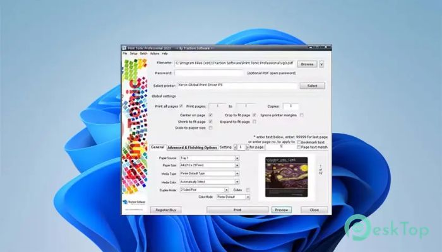Viewport: 442px width, 252px height.
Task: Click the Print pages end field
Action: coord(246,106)
